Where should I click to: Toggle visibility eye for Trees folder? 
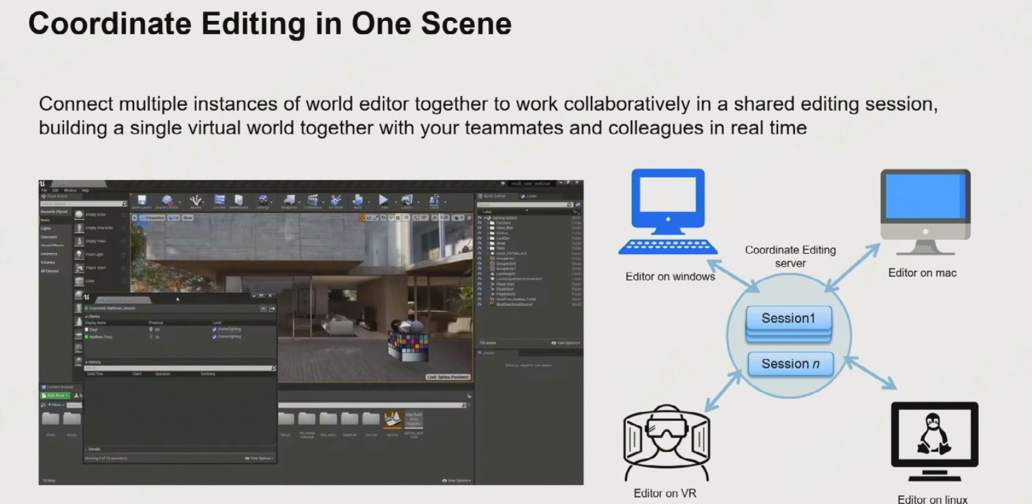point(480,248)
